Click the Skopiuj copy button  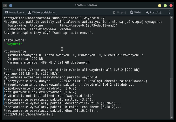[x=119, y=12]
